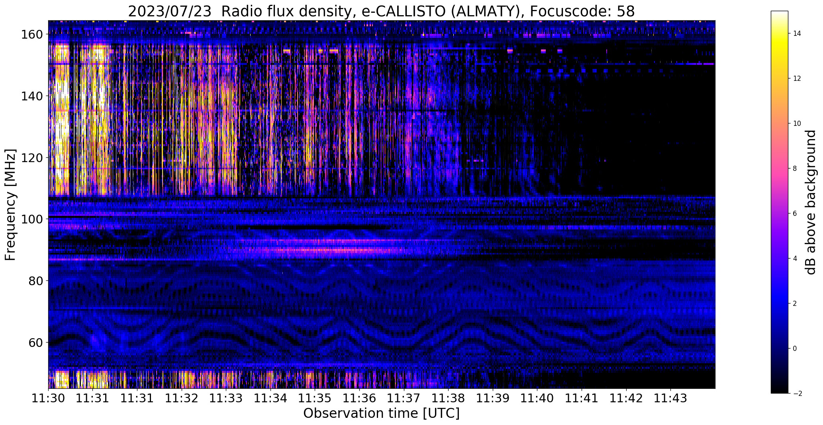Select the "80" frequency tick label

(36, 281)
